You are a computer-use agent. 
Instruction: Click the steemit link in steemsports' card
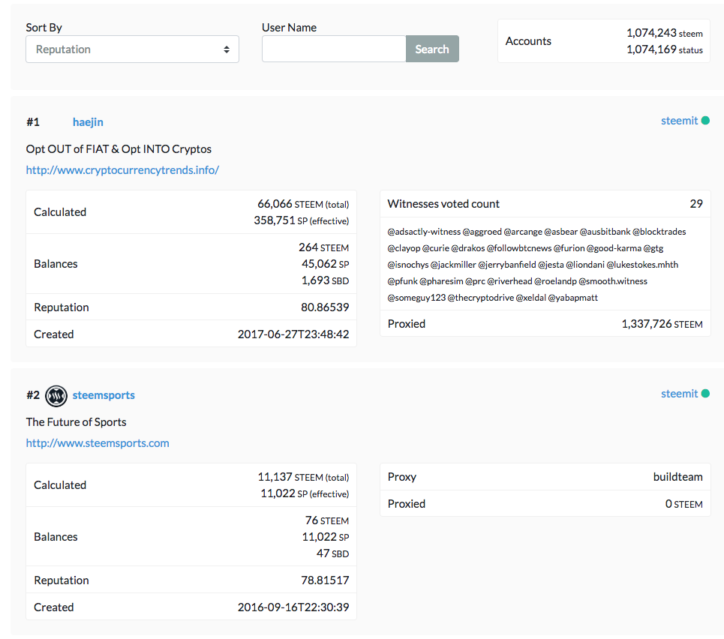click(x=679, y=394)
